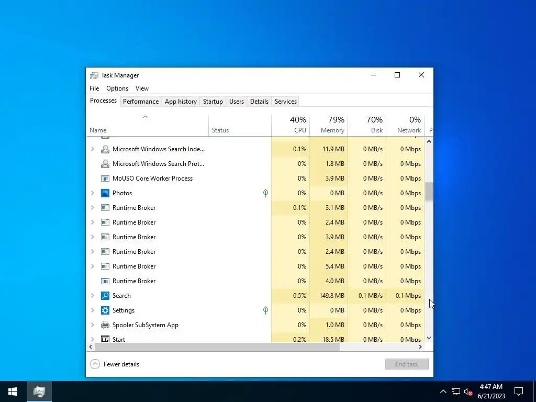Image resolution: width=536 pixels, height=402 pixels.
Task: Click the vertical scrollbar up arrow
Action: (x=429, y=141)
